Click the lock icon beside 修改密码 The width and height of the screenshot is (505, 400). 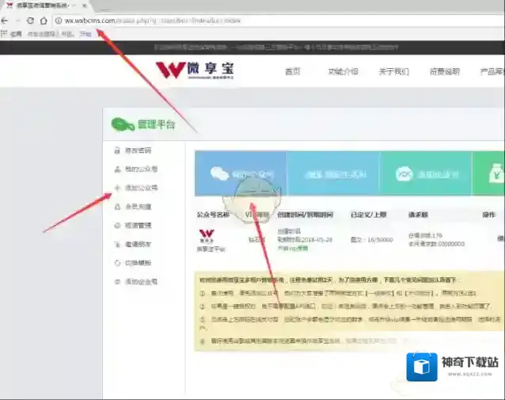coord(117,150)
